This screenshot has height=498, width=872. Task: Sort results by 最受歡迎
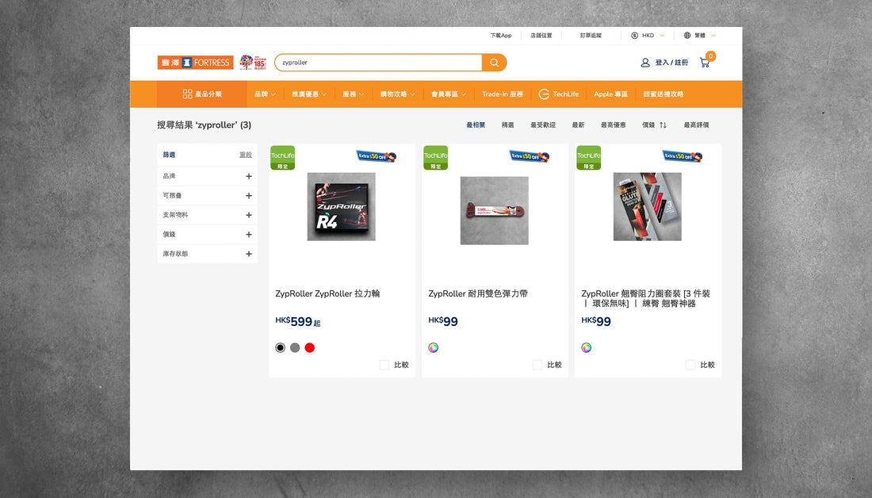pyautogui.click(x=543, y=125)
